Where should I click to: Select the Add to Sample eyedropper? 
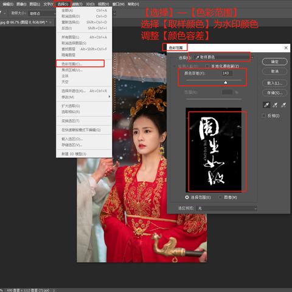click(x=275, y=105)
